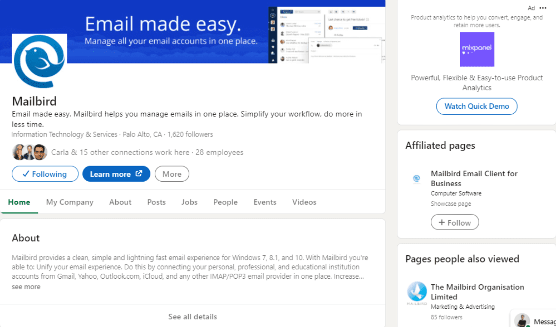Viewport: 556px width, 327px height.
Task: Click See all details
Action: 193,316
